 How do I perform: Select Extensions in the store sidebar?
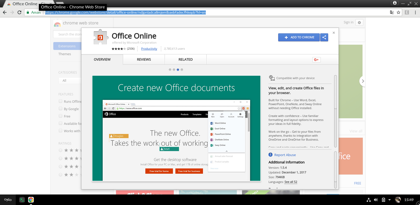pos(67,46)
